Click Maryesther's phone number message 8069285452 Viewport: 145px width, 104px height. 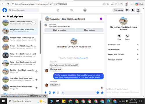55,85
